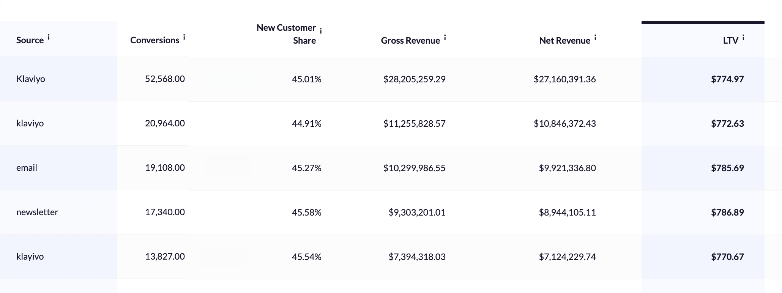
Task: Click net revenue $9,921,336.80
Action: (x=568, y=168)
